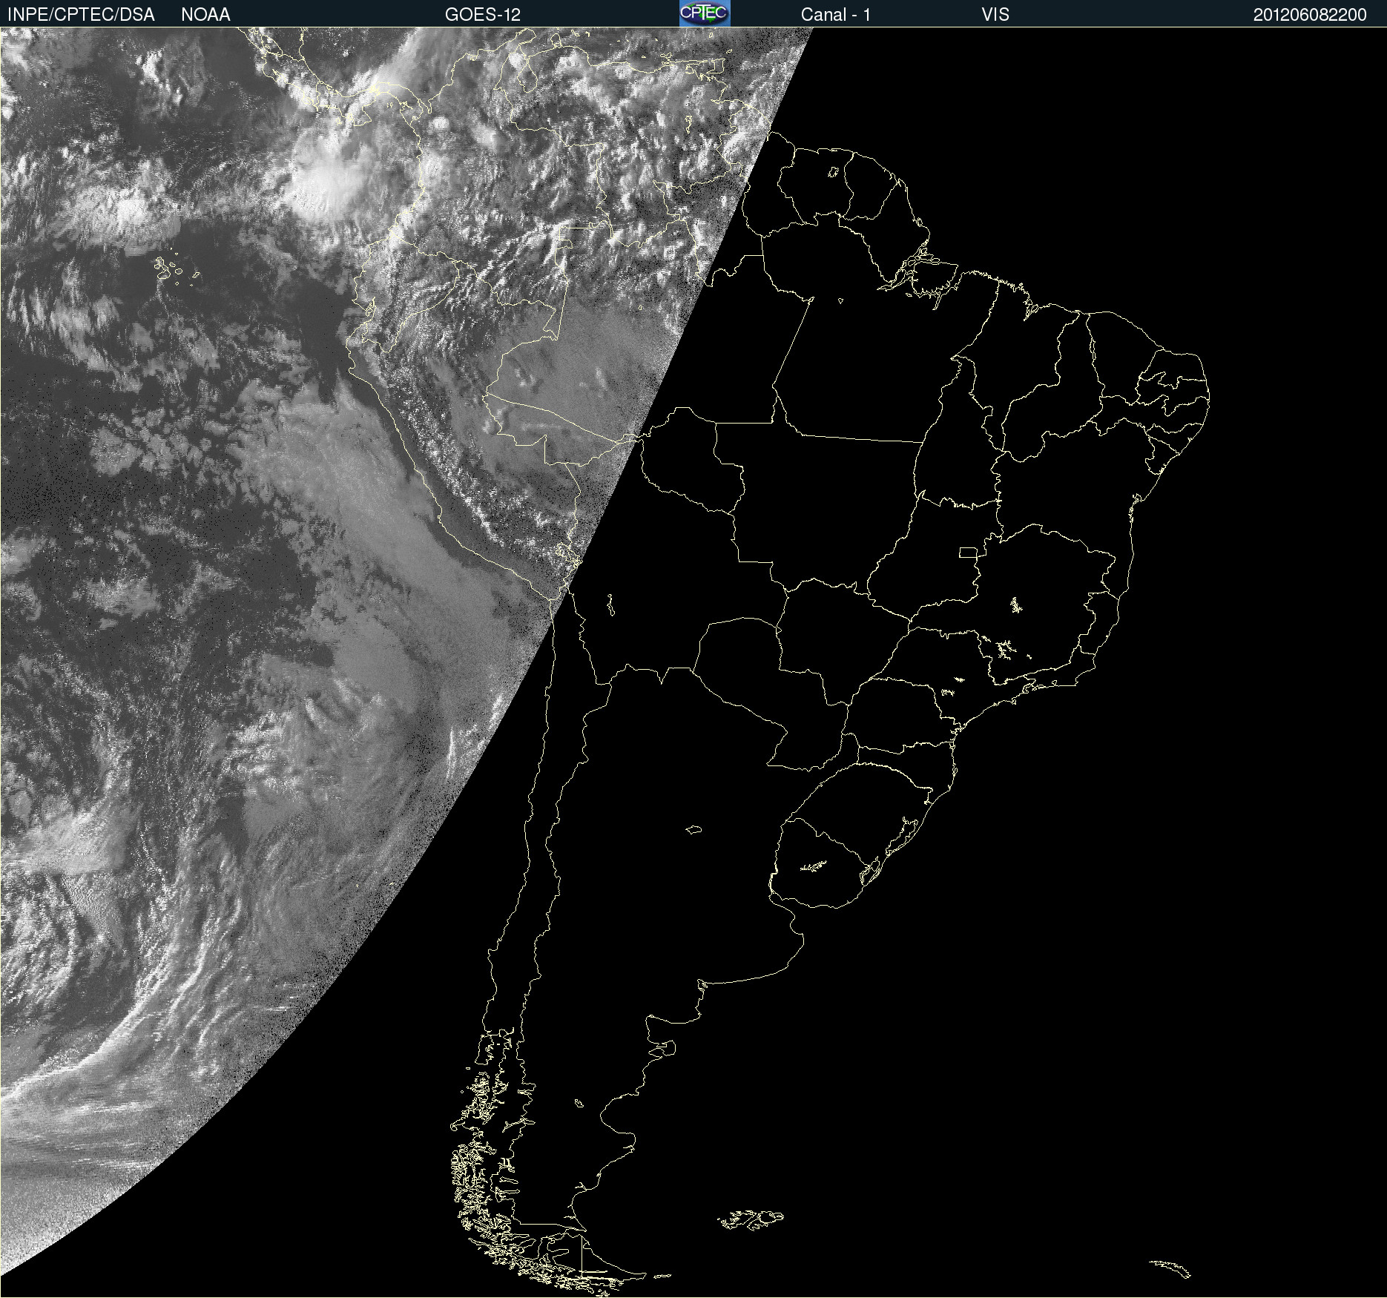Click the VIS label in header
1387x1298 pixels.
pyautogui.click(x=995, y=15)
